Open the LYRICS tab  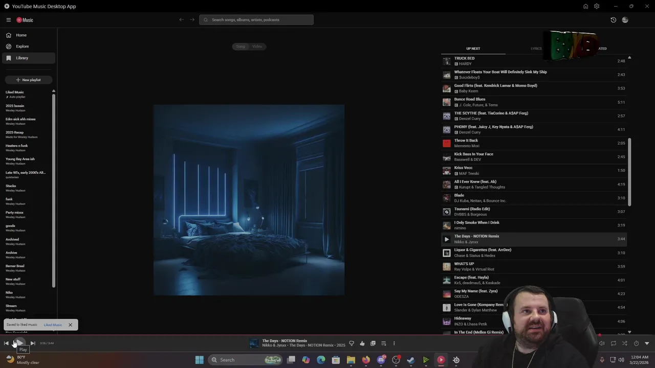[x=536, y=49]
